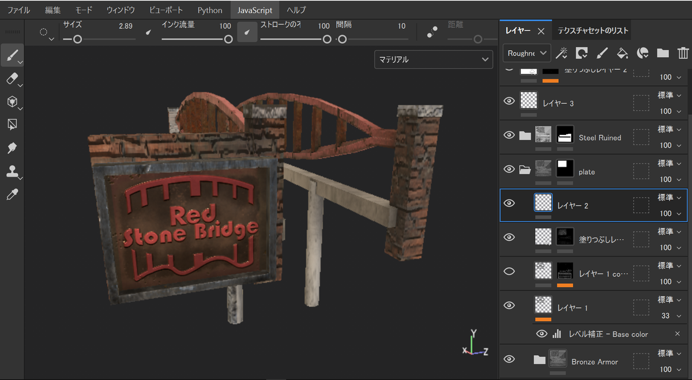
Task: Hide the レイヤー 1 layer
Action: (509, 305)
